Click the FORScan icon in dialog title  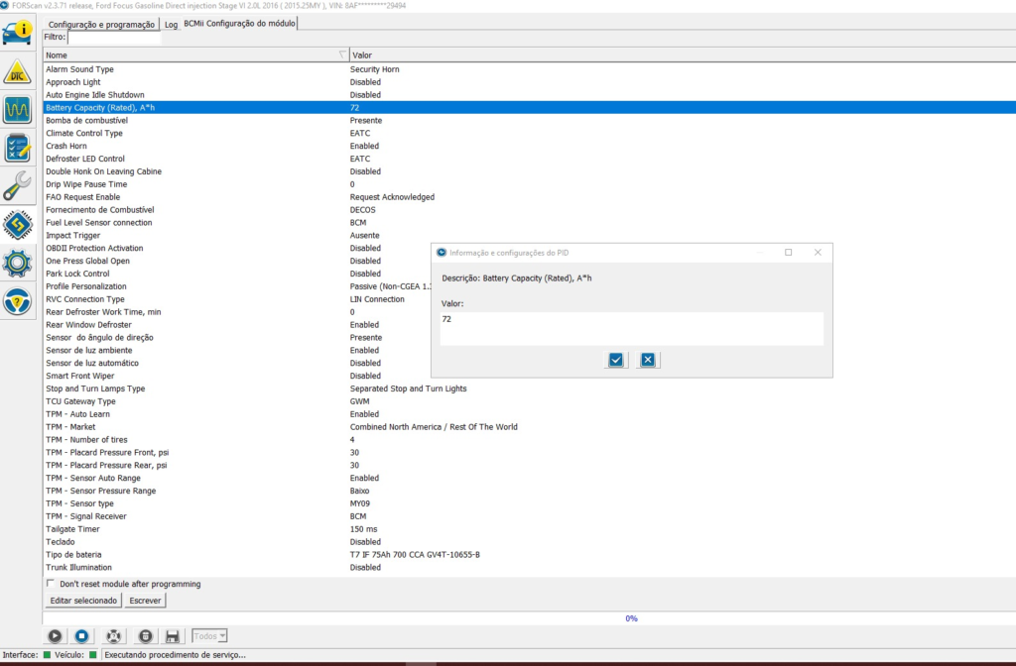(x=442, y=253)
